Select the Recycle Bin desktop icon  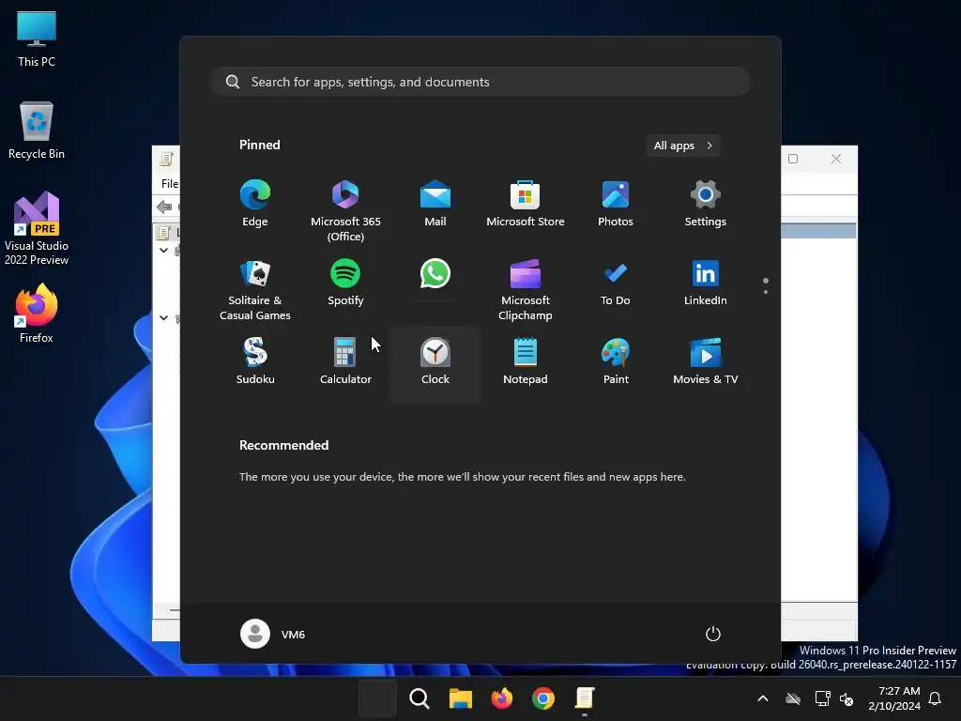[x=37, y=130]
